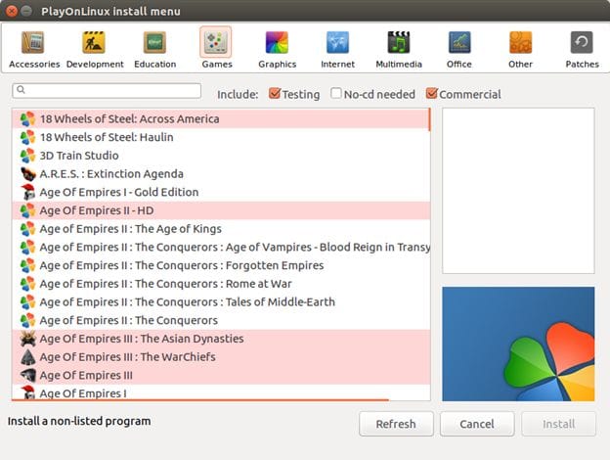Click the Refresh button
Image resolution: width=610 pixels, height=460 pixels.
396,424
